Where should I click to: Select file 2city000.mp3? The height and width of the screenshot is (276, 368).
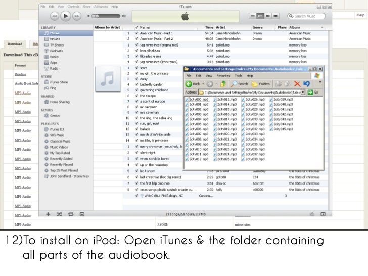[x=197, y=99]
